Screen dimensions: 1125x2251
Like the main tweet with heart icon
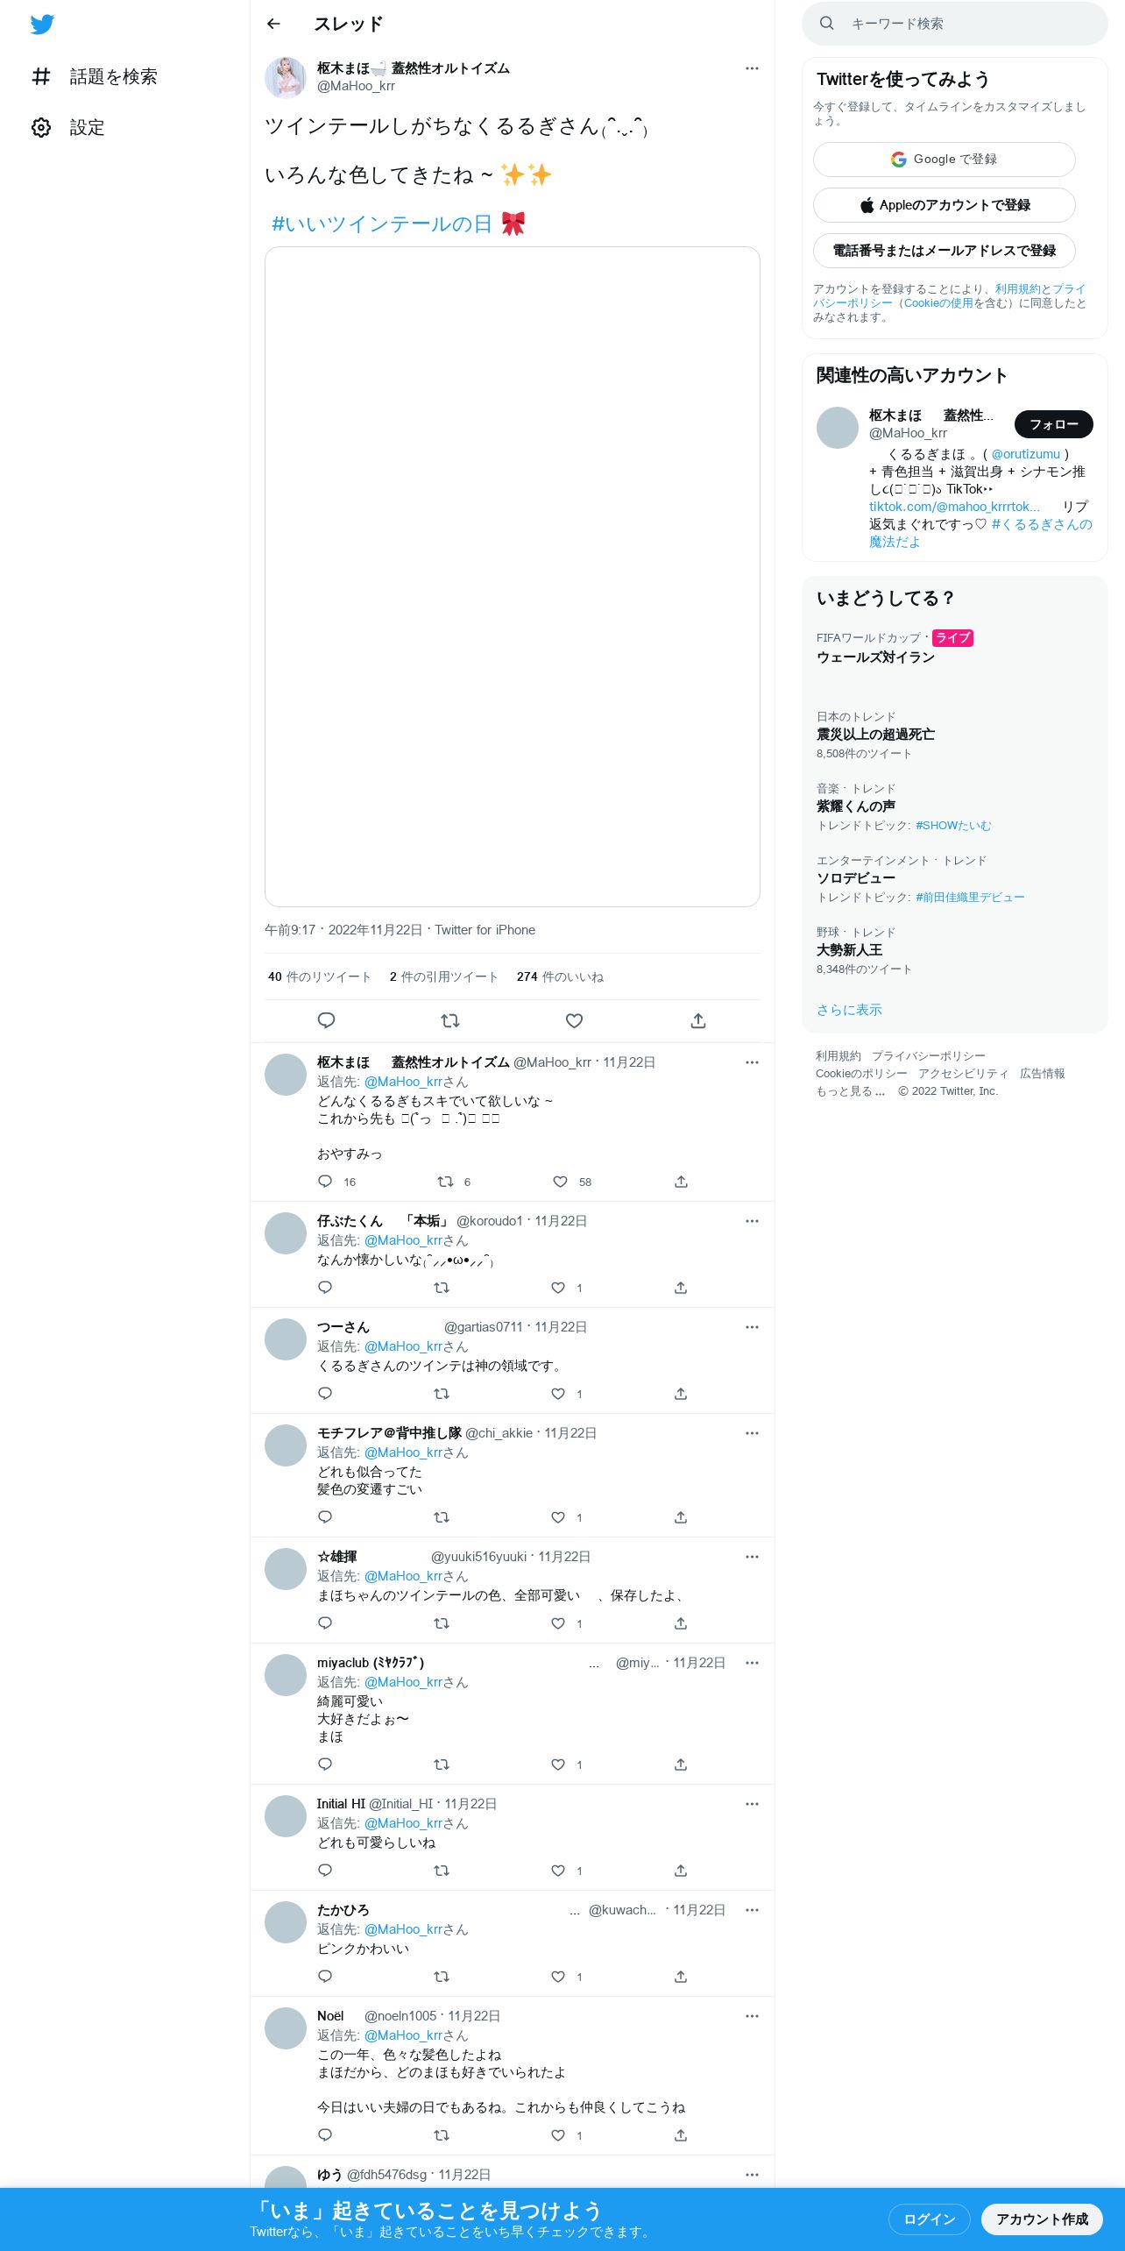point(574,1020)
